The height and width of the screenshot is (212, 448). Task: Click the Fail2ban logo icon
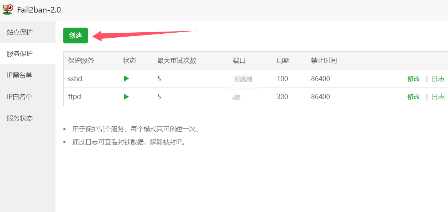pyautogui.click(x=8, y=9)
